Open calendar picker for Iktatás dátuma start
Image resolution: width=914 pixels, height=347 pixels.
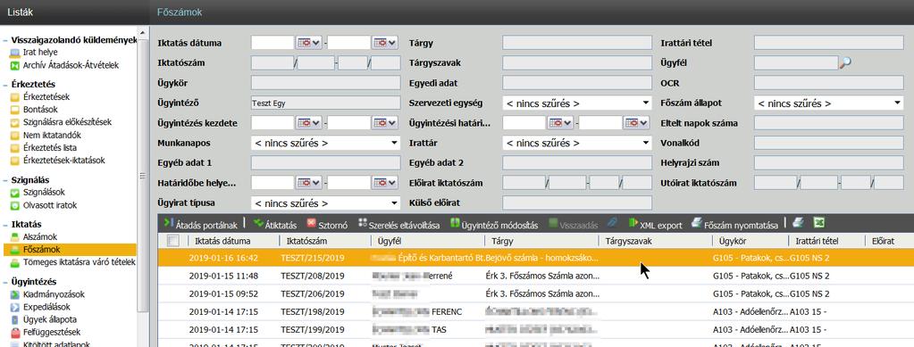tap(309, 43)
